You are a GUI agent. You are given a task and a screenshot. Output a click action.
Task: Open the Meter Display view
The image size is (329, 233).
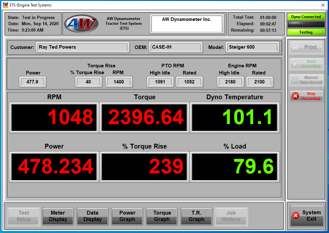(x=58, y=216)
